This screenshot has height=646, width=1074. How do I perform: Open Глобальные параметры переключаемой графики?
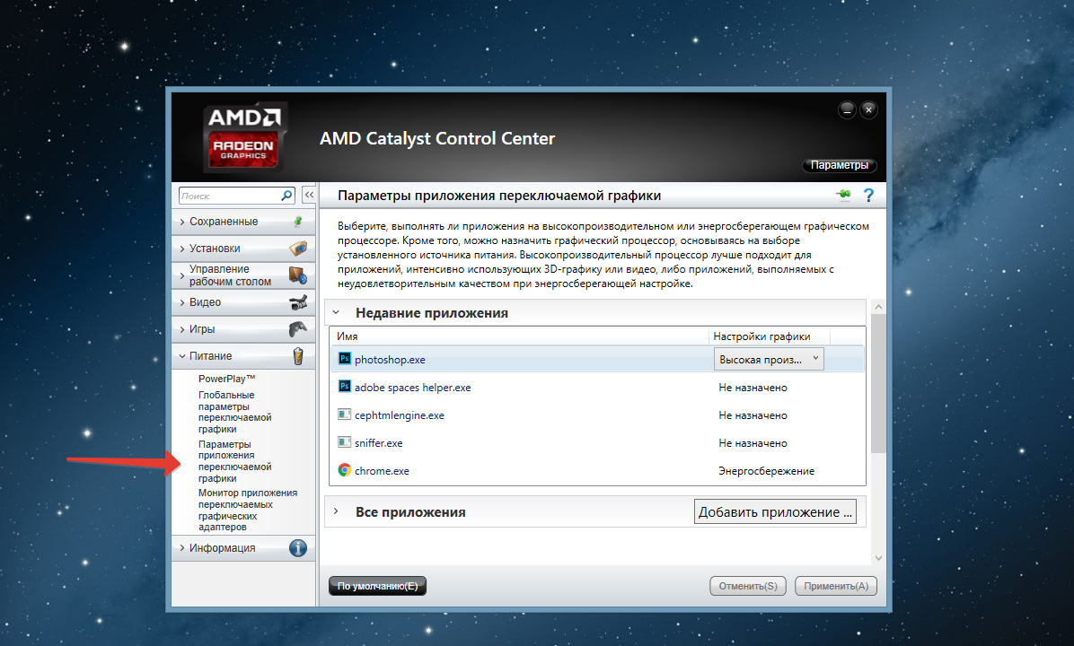pos(234,412)
